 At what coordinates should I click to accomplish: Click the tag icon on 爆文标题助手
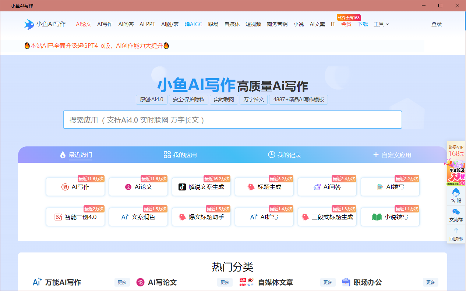coord(182,217)
